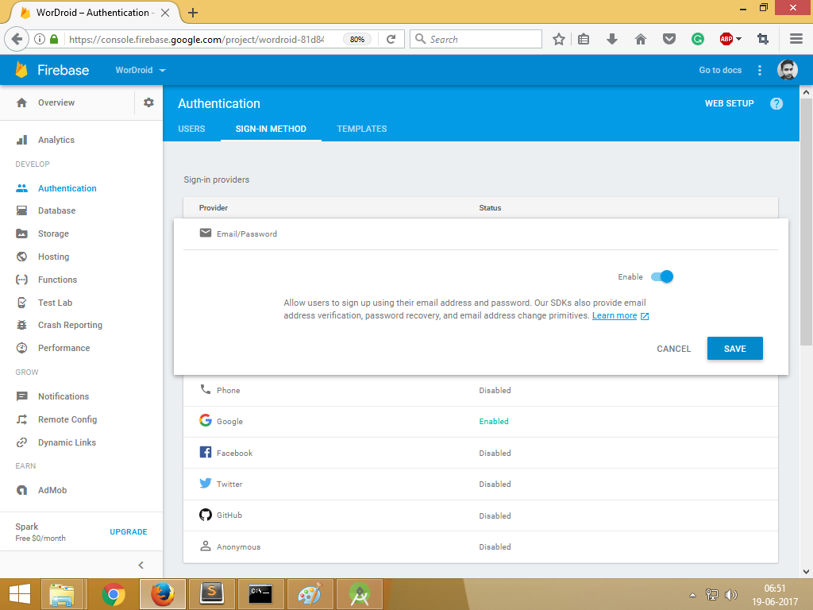Click the Dynamic Links chain icon

21,442
